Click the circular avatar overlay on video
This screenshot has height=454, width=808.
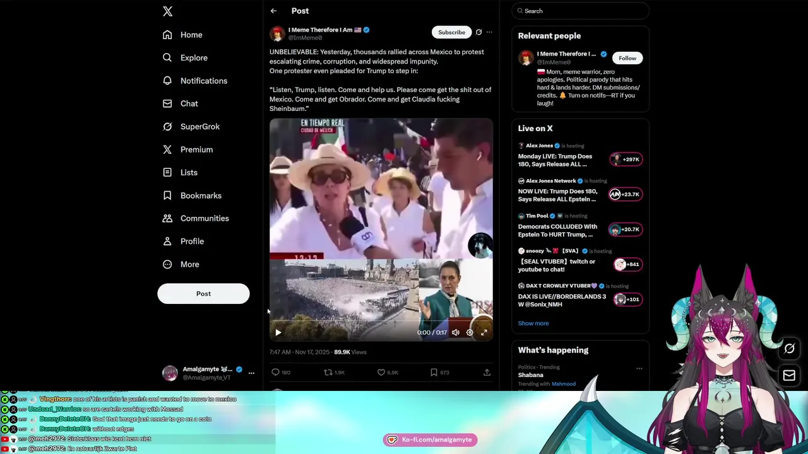480,245
